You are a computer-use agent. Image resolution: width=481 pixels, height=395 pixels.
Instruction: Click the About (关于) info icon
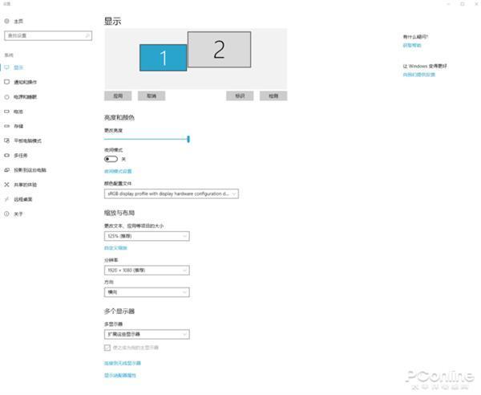coord(7,214)
